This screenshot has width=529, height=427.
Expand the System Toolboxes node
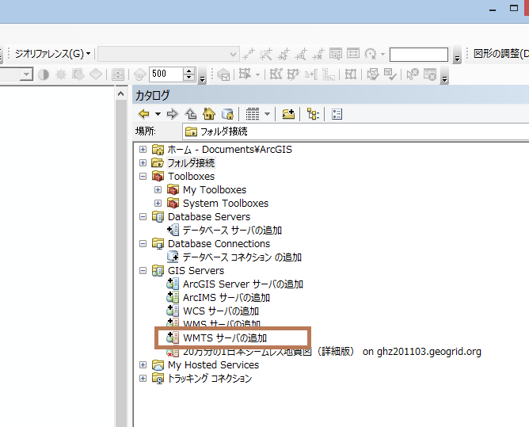158,204
